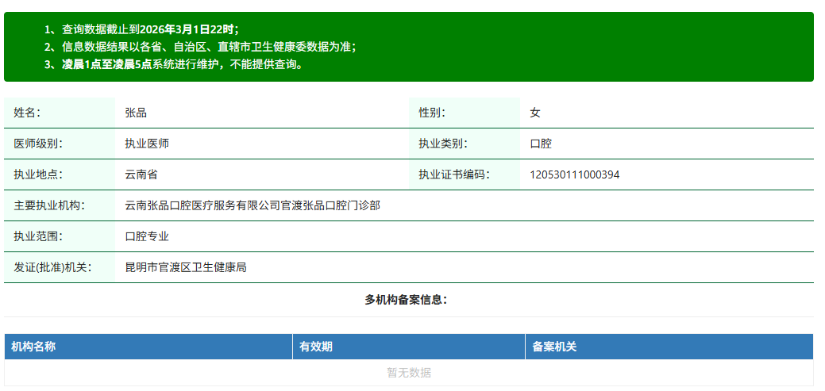The height and width of the screenshot is (391, 825).
Task: Click the 执业范围 label
Action: (38, 236)
